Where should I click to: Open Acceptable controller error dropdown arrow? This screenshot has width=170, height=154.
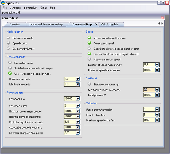(x=78, y=127)
